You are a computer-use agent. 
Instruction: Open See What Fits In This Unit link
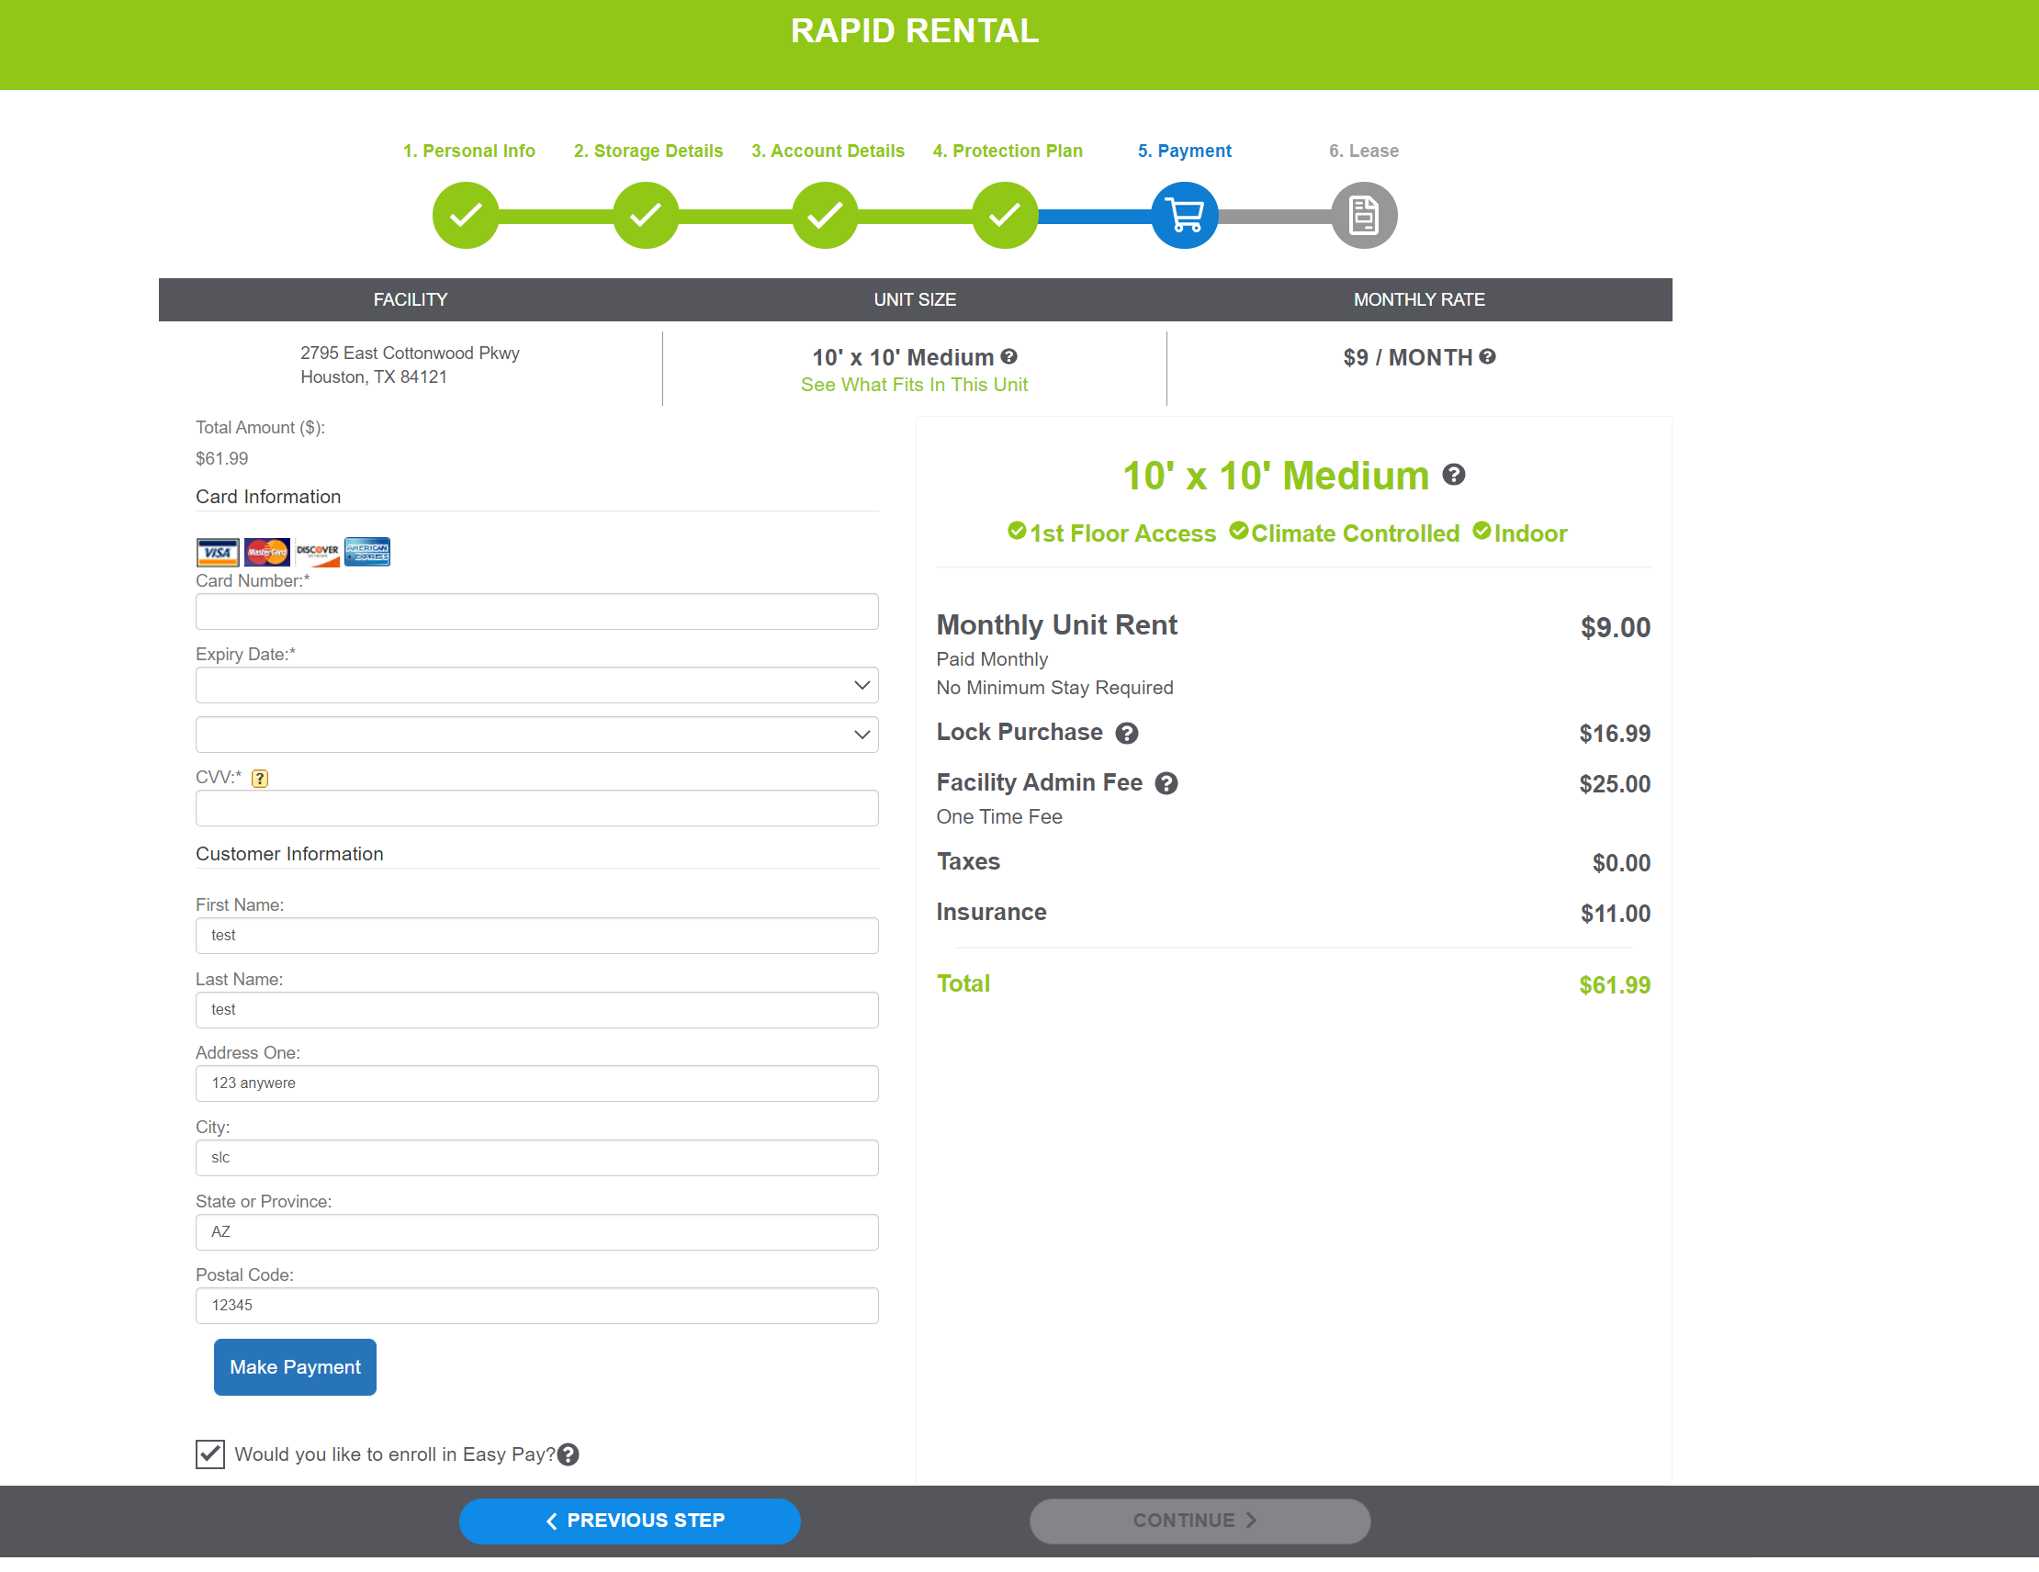pos(913,385)
